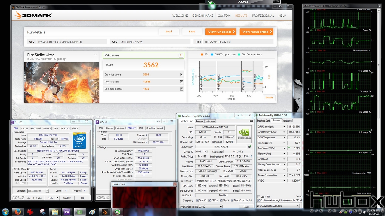Open the red splat app on the taskbar
Viewport: 385px width, 216px height.
pyautogui.click(x=30, y=212)
